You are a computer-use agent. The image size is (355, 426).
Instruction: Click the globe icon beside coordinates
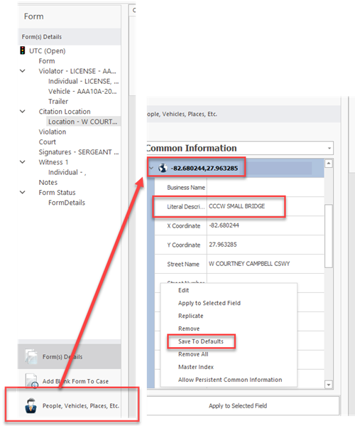(163, 168)
